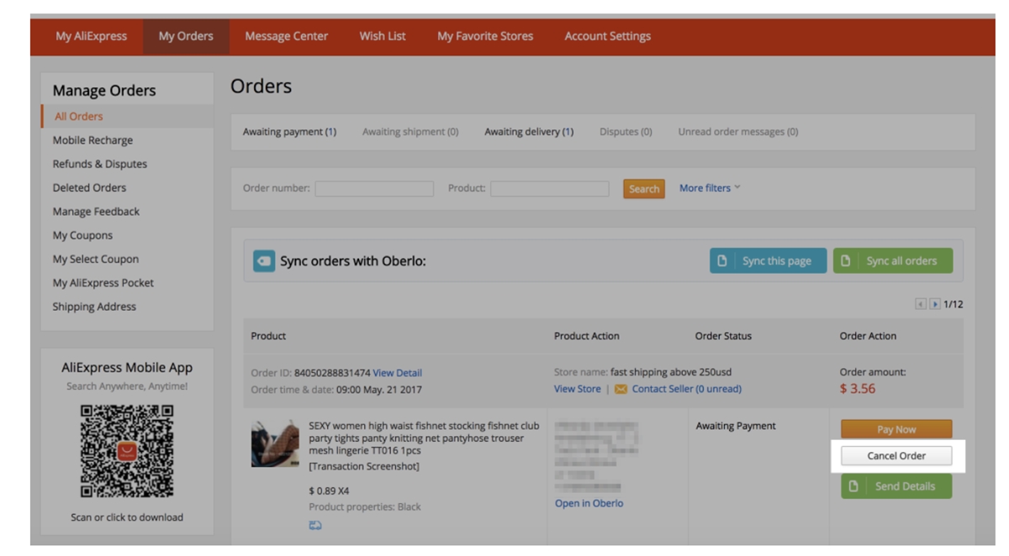Go to next orders page arrow

934,304
